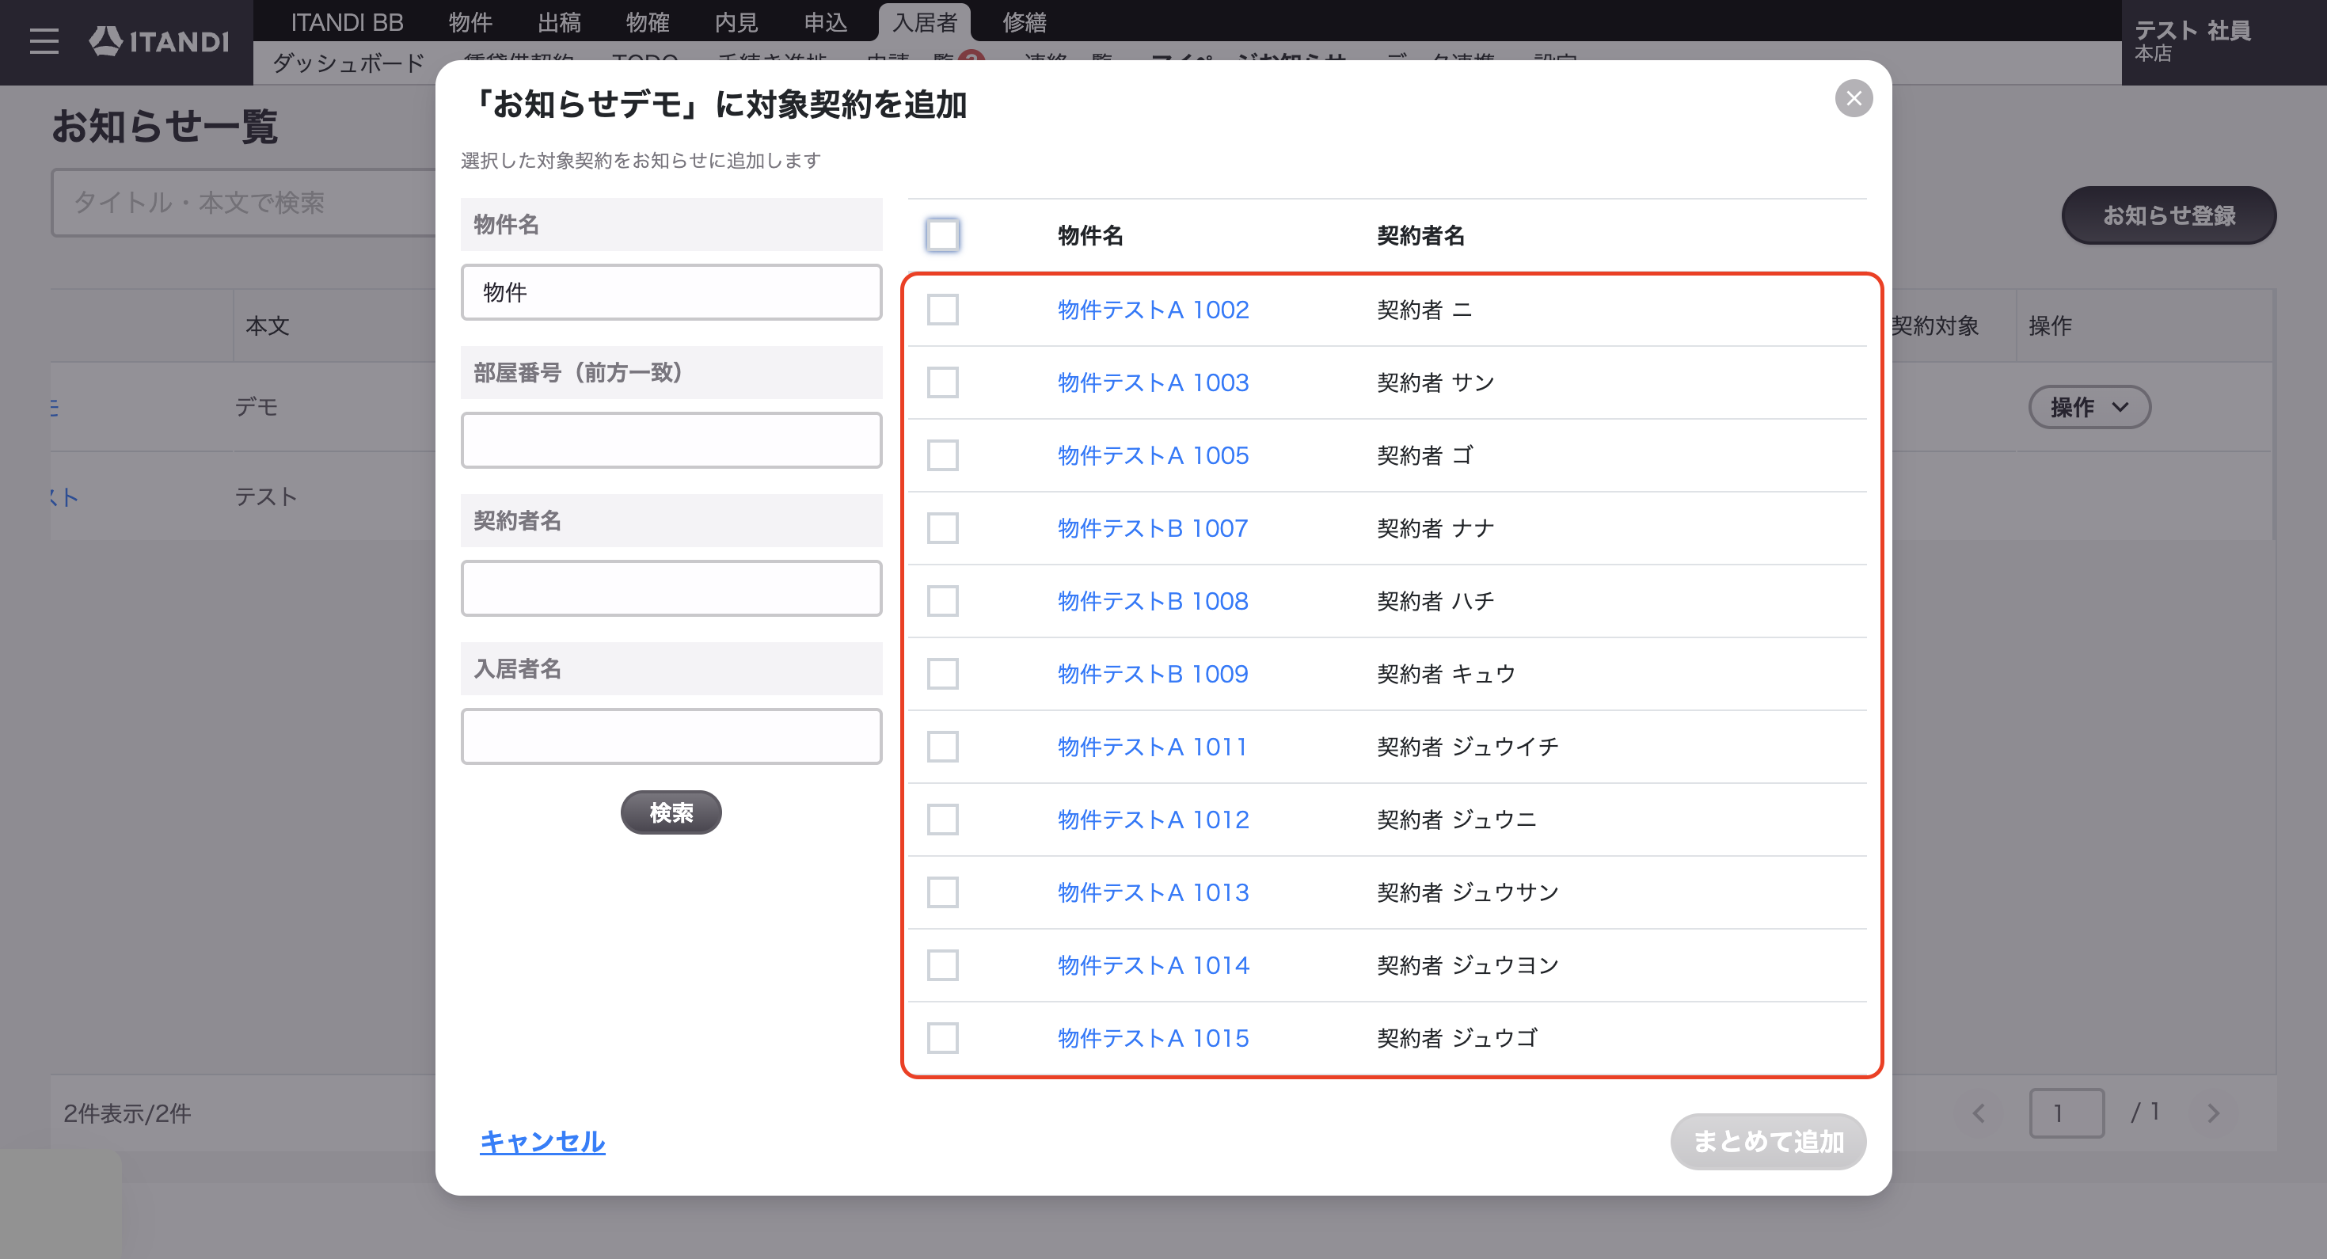This screenshot has width=2327, height=1259.
Task: Open the 物件テストA 1002 link
Action: pyautogui.click(x=1154, y=310)
